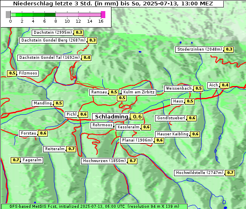Click the 0.6 value beside Schladming
Image resolution: width=246 pixels, height=209 pixels.
coord(137,117)
